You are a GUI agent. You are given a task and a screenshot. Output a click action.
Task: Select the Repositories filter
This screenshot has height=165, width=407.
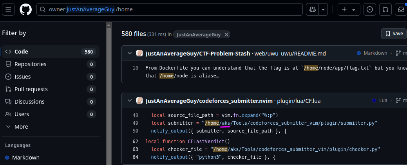(51, 64)
